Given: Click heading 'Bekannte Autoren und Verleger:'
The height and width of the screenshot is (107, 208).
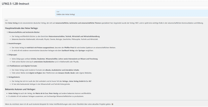Looking at the screenshot, I should coord(20,89).
